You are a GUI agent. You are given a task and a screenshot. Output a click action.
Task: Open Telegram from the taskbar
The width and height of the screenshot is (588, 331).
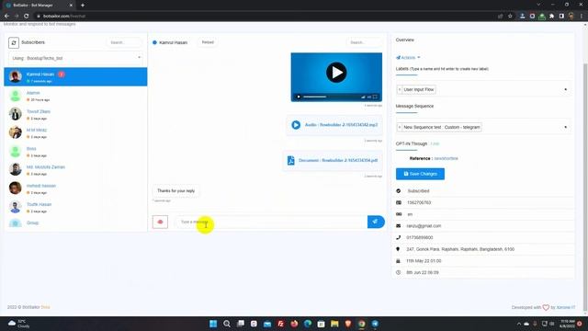375,324
